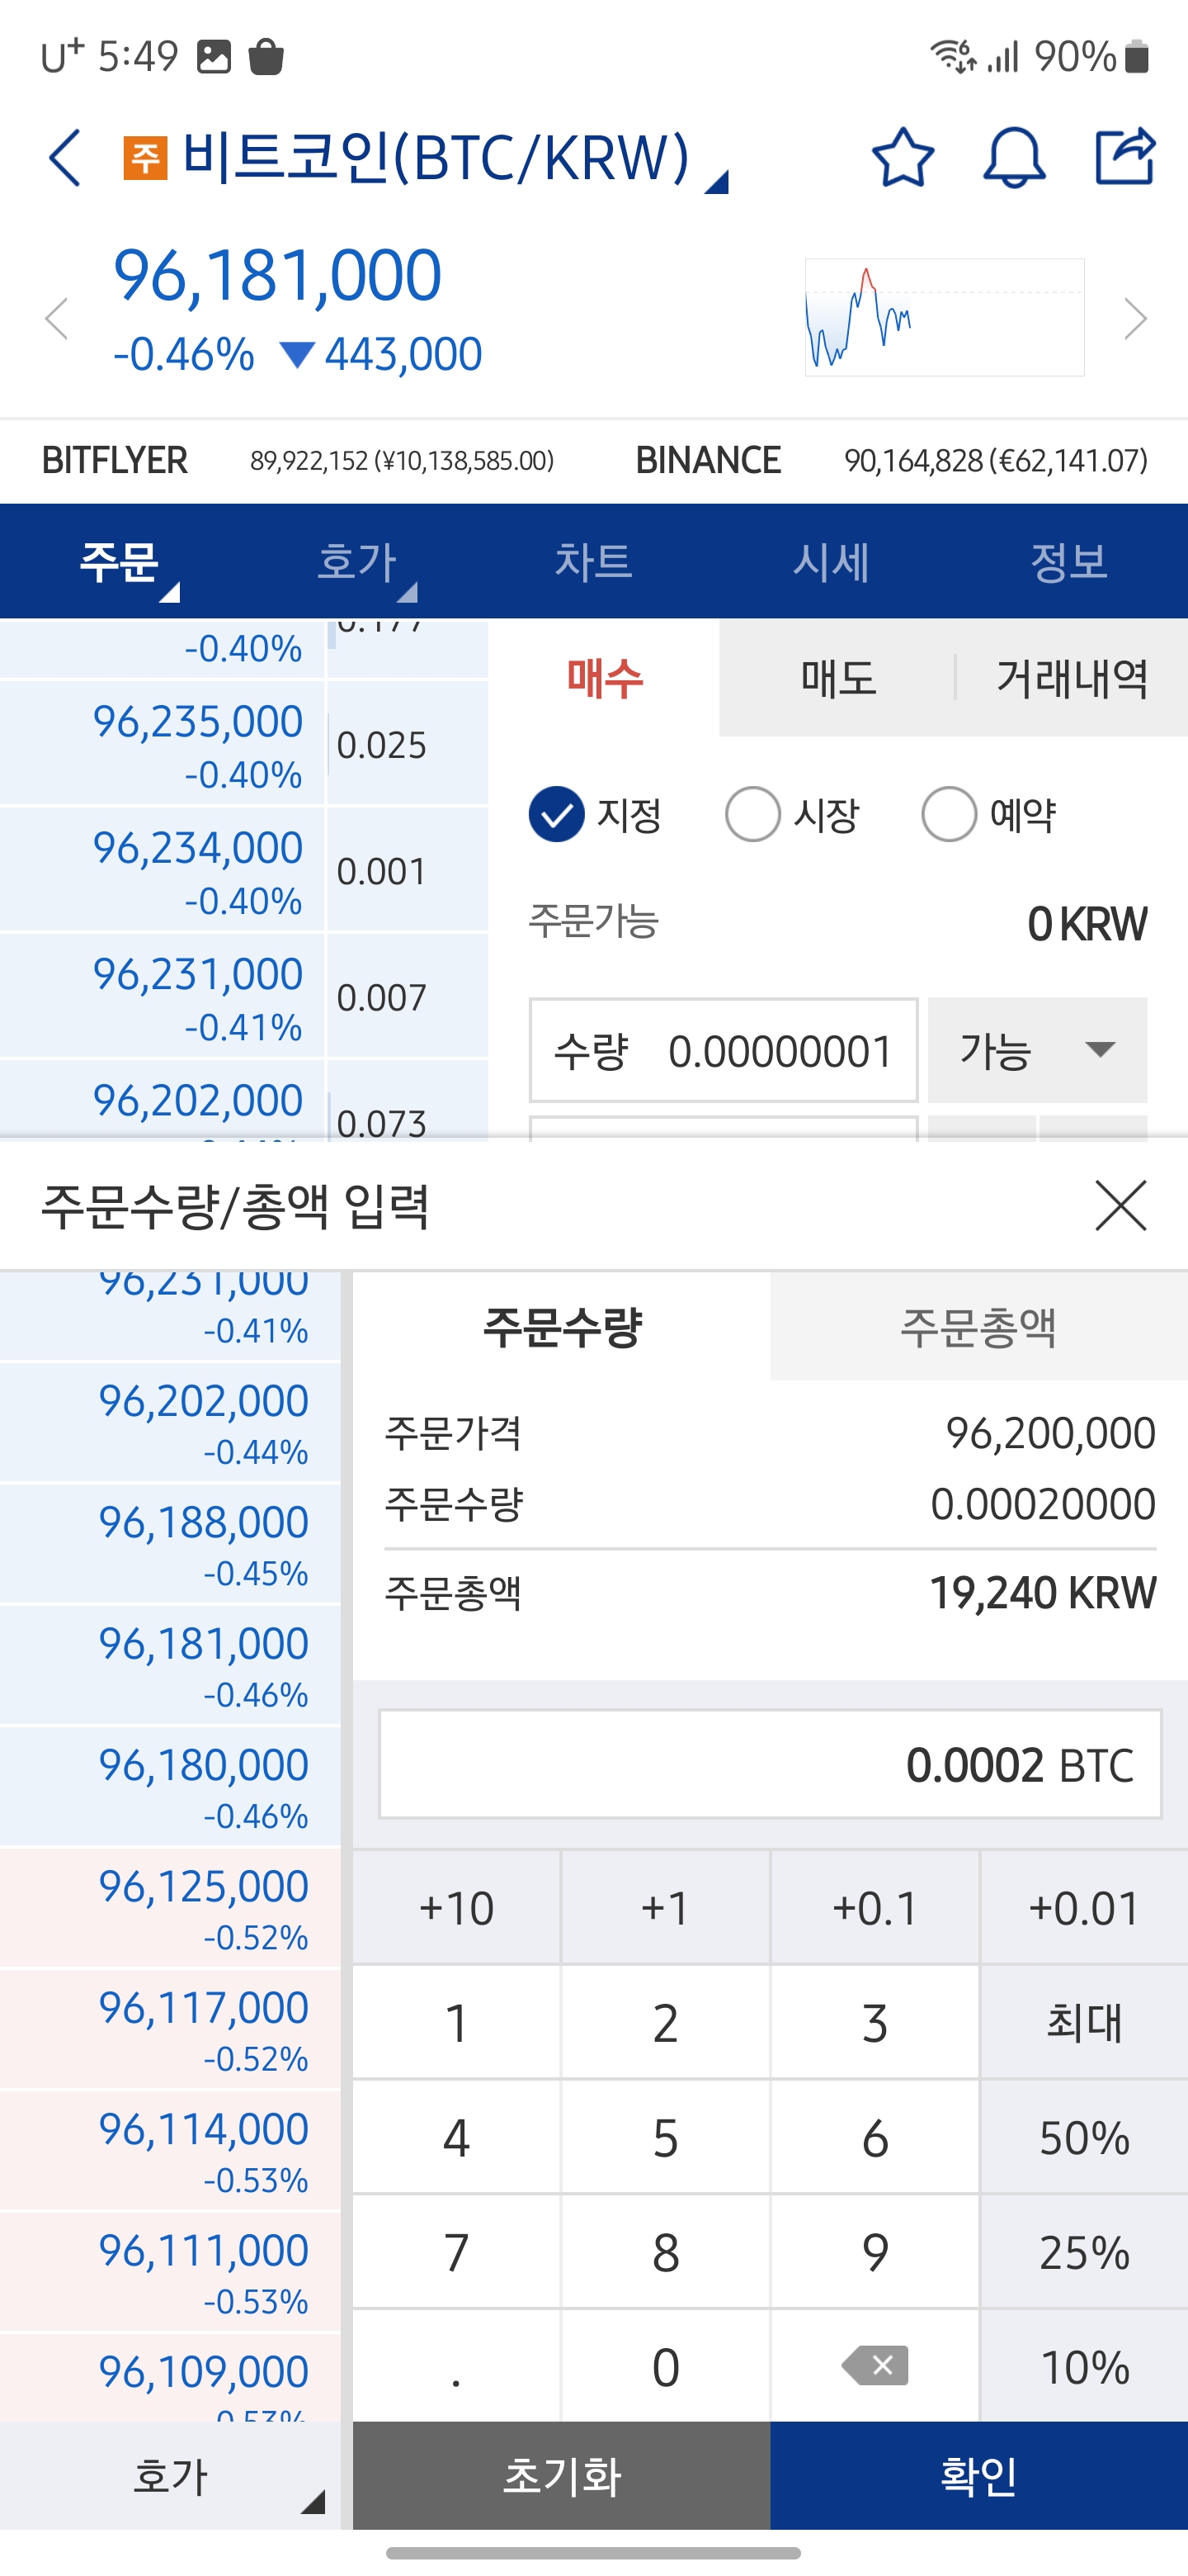The image size is (1188, 2576).
Task: Open price alert bell icon
Action: point(1014,158)
